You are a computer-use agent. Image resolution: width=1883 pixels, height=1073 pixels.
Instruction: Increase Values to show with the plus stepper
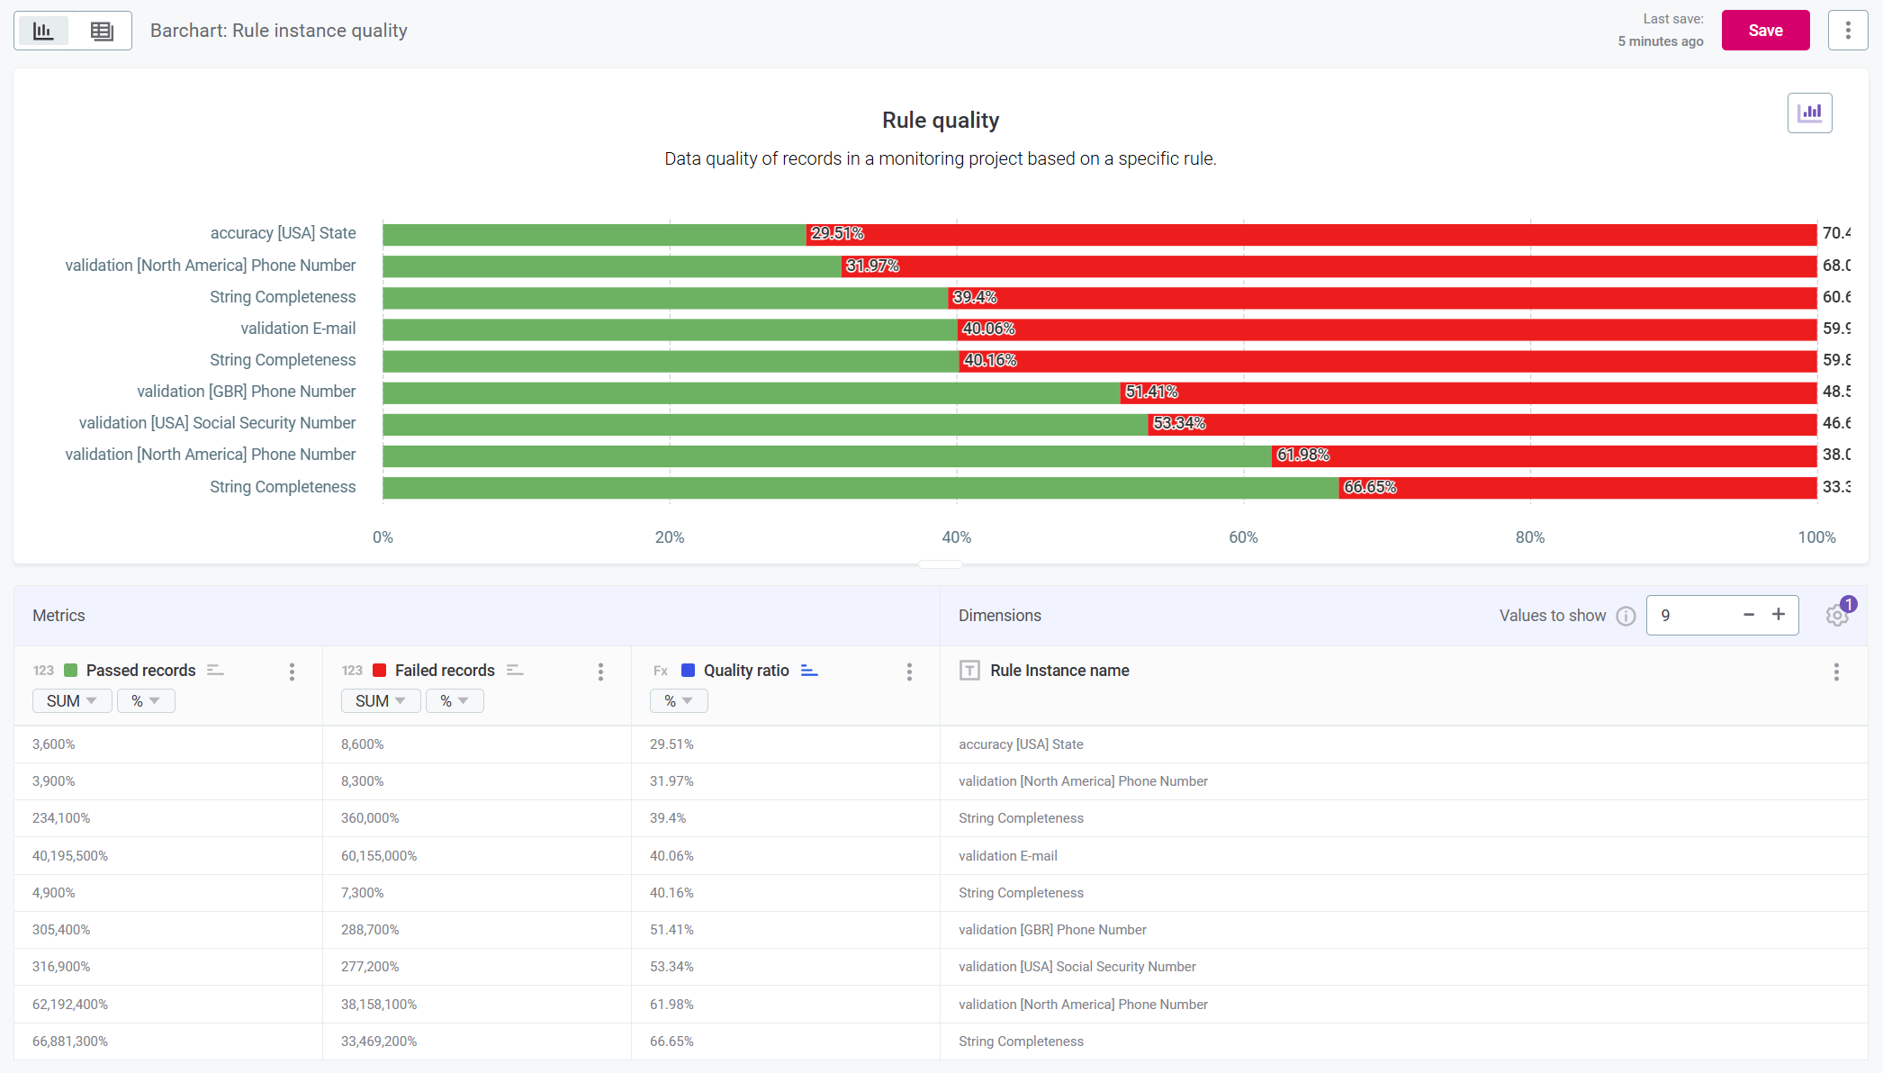1779,615
